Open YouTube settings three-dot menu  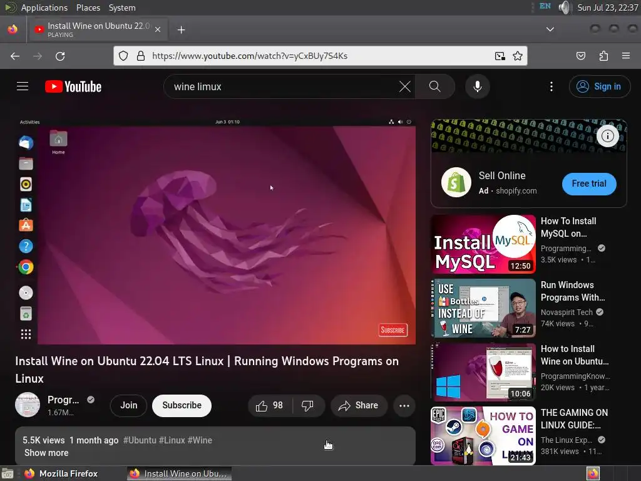point(551,86)
